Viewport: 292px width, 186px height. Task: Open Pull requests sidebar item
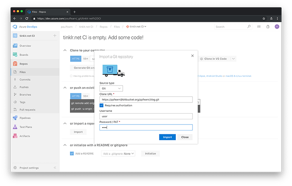[x=27, y=110]
